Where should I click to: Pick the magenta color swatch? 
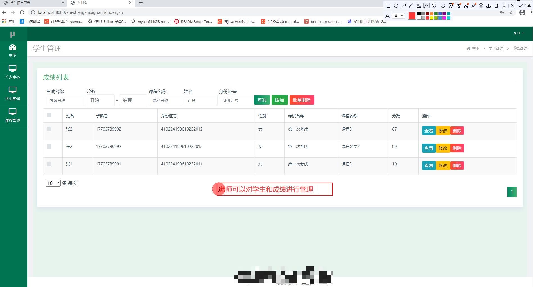coord(444,18)
